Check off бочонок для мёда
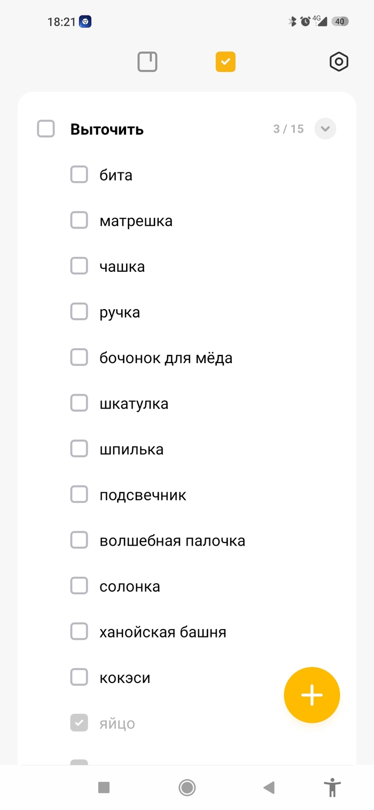This screenshot has height=810, width=374. click(x=79, y=358)
